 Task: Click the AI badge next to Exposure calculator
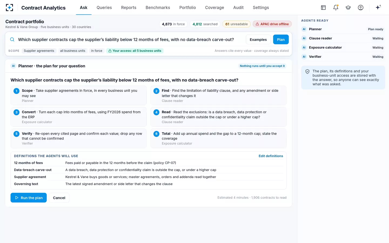[304, 48]
